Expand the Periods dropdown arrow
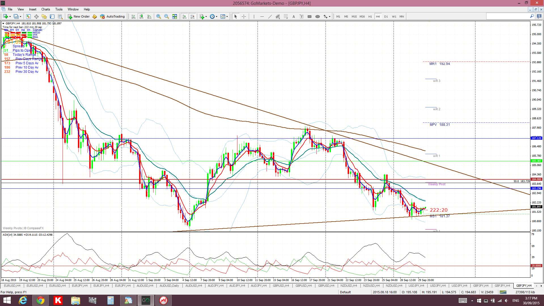The height and width of the screenshot is (306, 544). pos(216,16)
